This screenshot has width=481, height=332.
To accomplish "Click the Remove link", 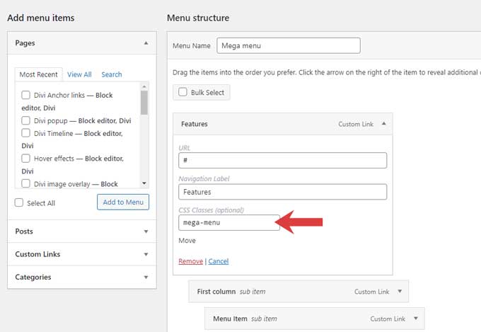I will click(190, 261).
